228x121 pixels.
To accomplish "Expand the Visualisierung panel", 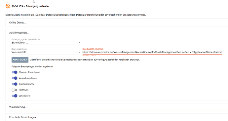I will click(x=18, y=107).
